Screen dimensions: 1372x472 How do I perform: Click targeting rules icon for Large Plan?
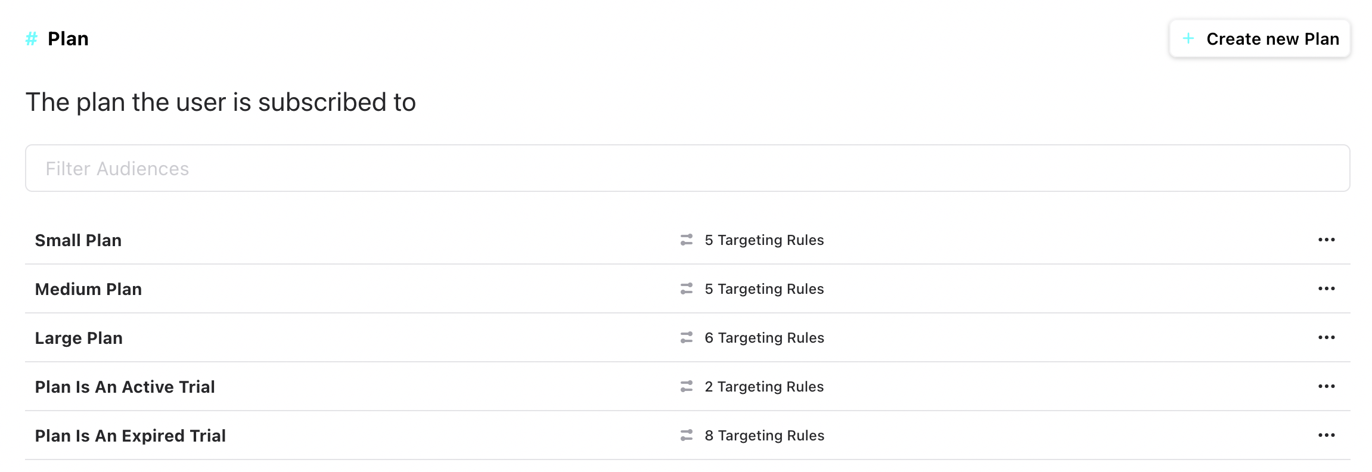click(x=687, y=338)
